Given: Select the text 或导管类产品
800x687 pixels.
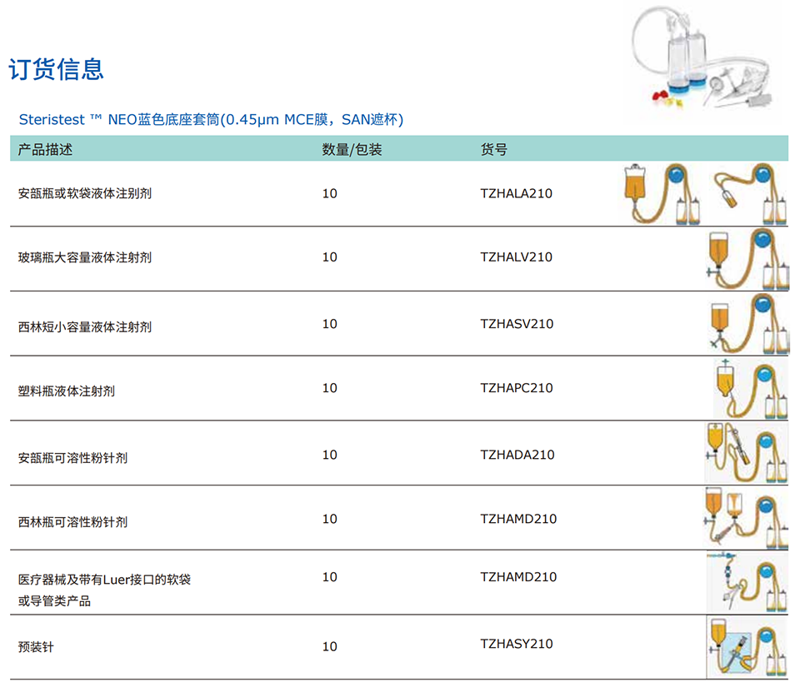Looking at the screenshot, I should (54, 601).
